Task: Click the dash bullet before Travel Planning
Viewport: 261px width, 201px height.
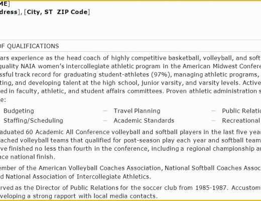Action: (x=105, y=111)
